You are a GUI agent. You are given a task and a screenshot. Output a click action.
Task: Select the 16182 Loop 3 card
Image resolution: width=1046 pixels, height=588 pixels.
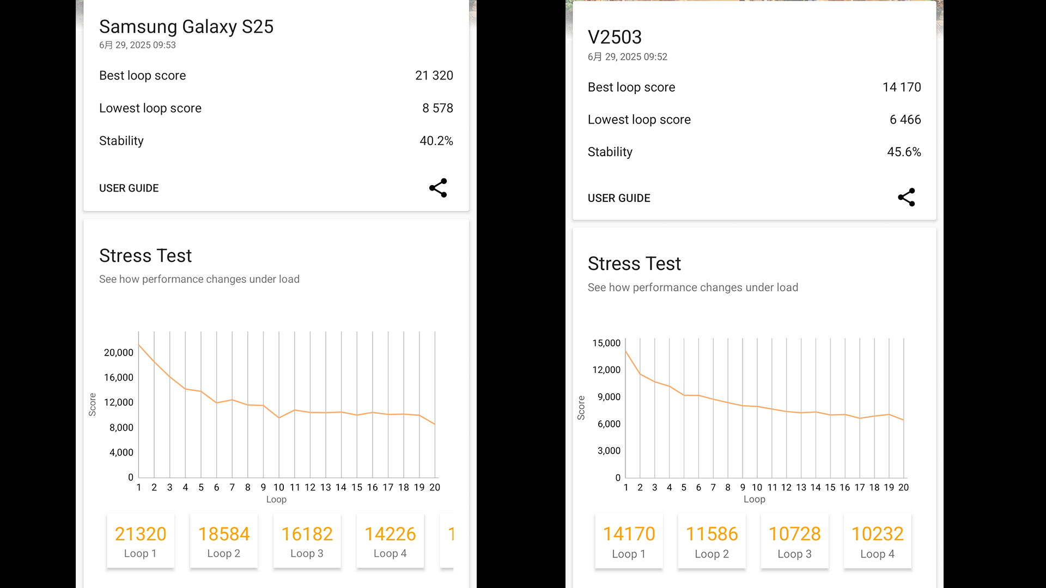pyautogui.click(x=307, y=541)
